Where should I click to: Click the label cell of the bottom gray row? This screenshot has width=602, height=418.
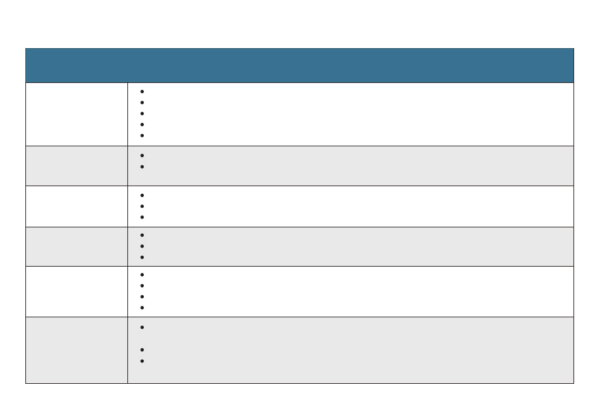click(77, 350)
